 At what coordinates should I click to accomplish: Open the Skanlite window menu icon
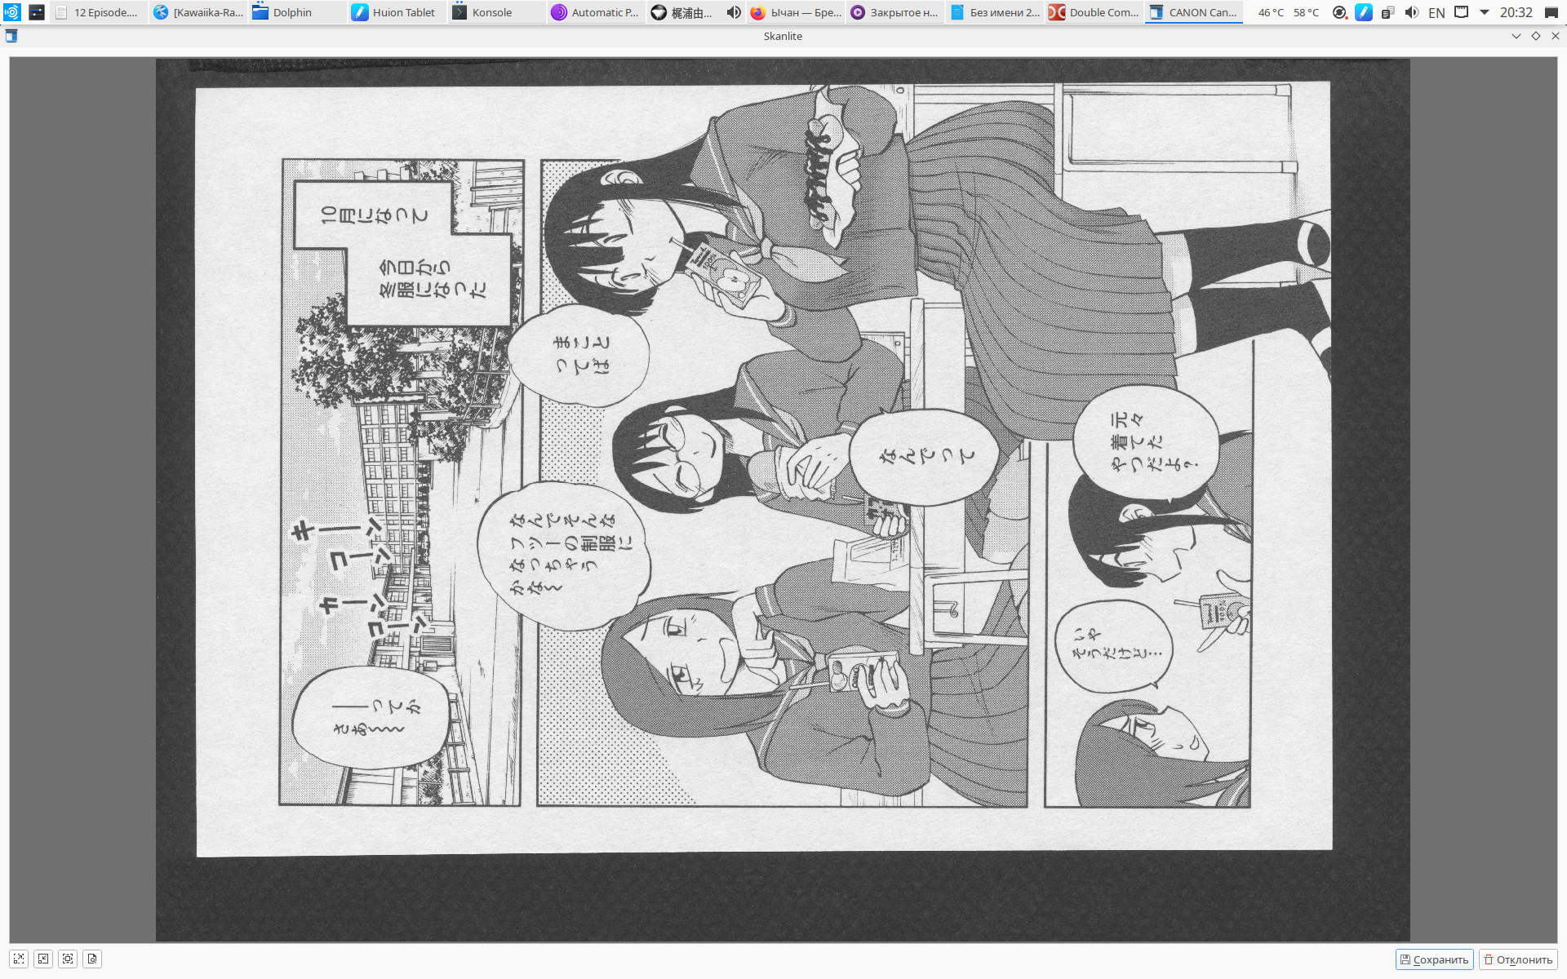point(11,36)
